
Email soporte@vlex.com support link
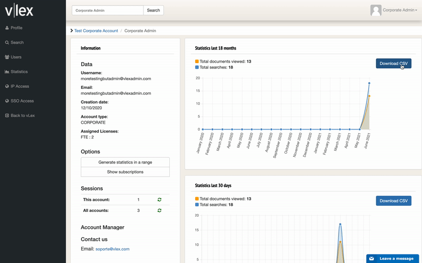(x=112, y=249)
